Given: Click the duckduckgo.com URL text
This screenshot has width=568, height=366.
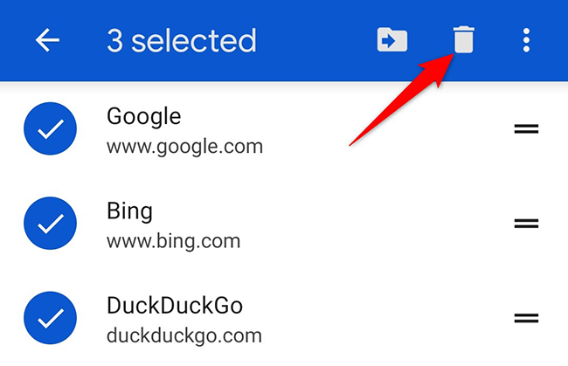Looking at the screenshot, I should tap(184, 335).
